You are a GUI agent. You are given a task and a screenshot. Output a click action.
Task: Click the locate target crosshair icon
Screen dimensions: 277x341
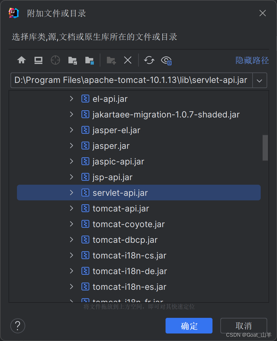(x=55, y=60)
